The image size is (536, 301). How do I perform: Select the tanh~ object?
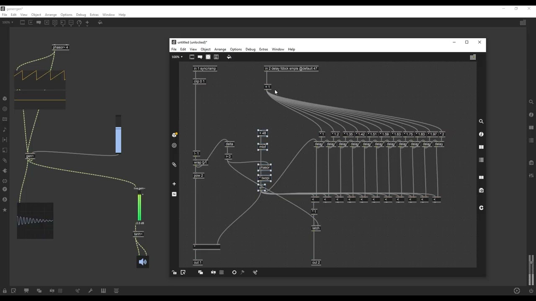(138, 234)
